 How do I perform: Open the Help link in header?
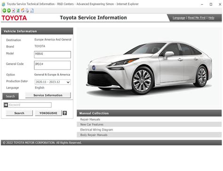[x=211, y=18]
